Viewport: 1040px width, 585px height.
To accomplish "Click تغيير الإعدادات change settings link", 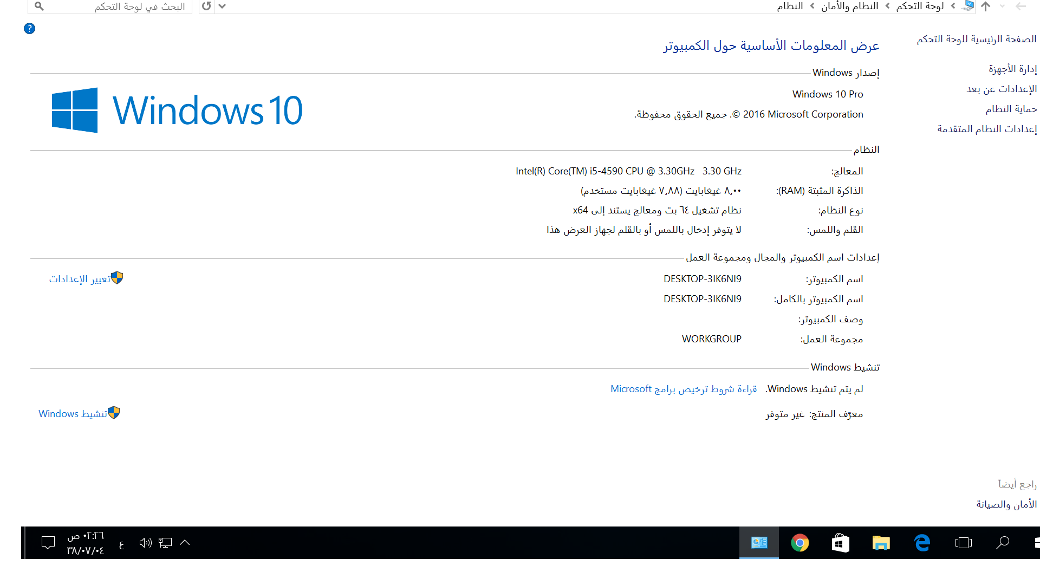I will [x=80, y=278].
